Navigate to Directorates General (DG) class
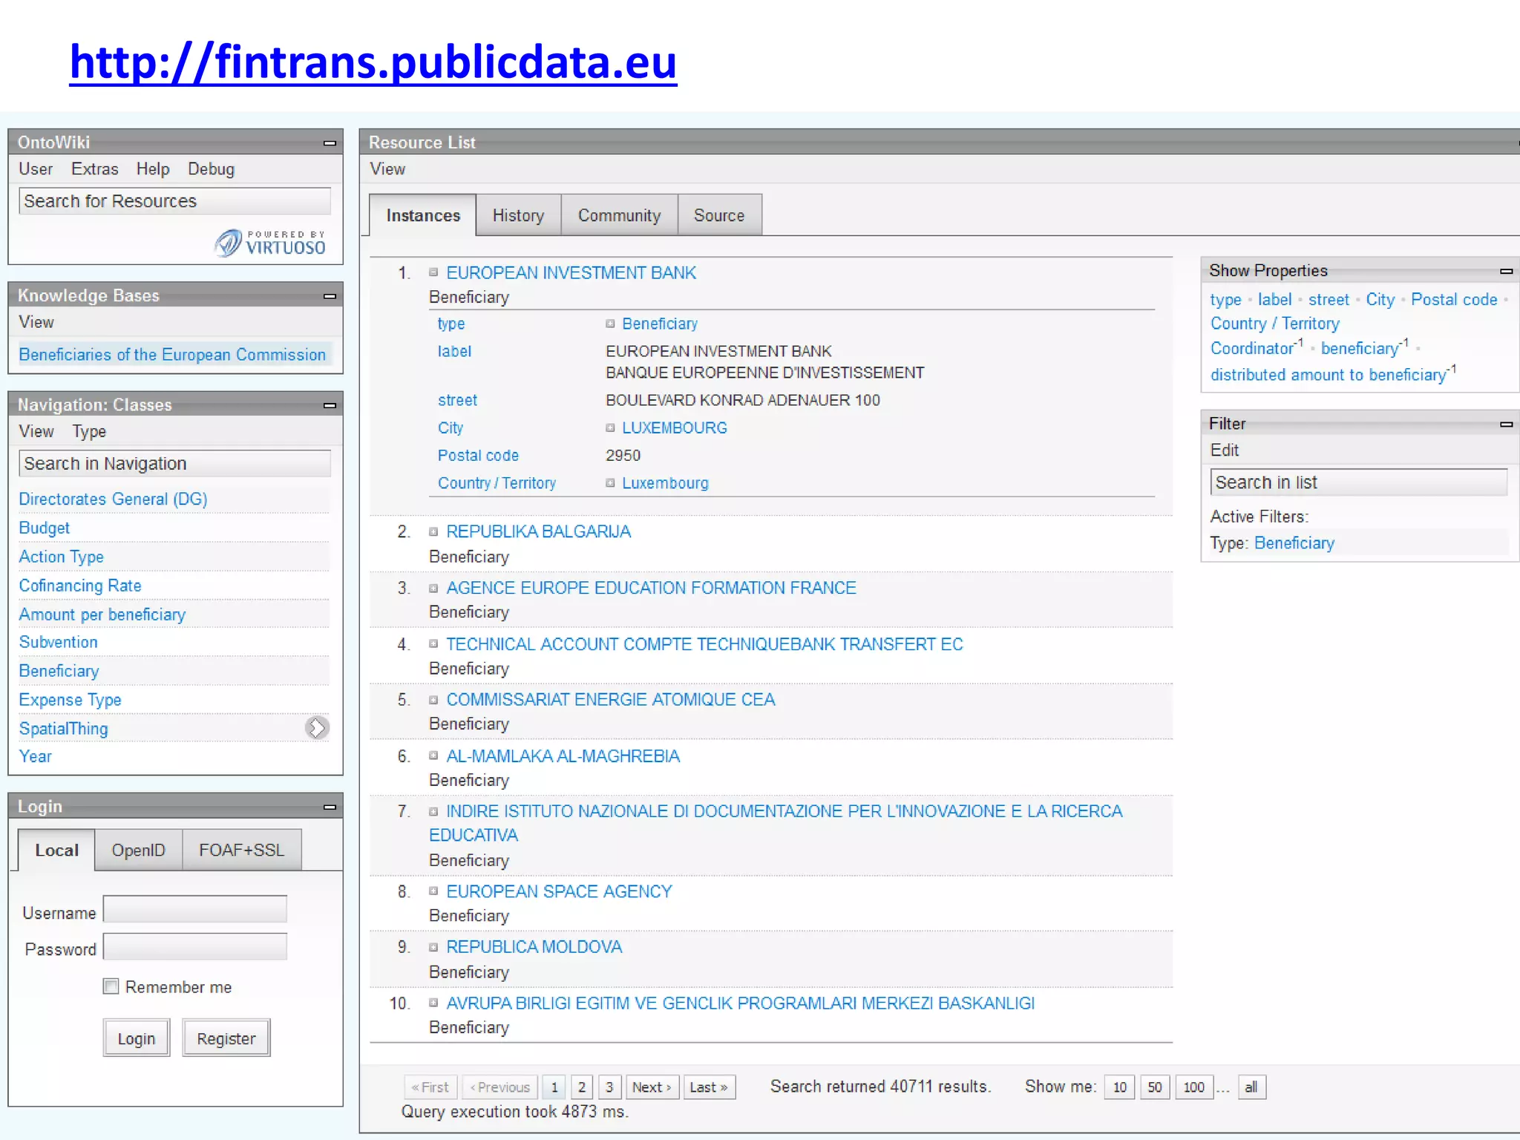The height and width of the screenshot is (1140, 1520). click(113, 499)
